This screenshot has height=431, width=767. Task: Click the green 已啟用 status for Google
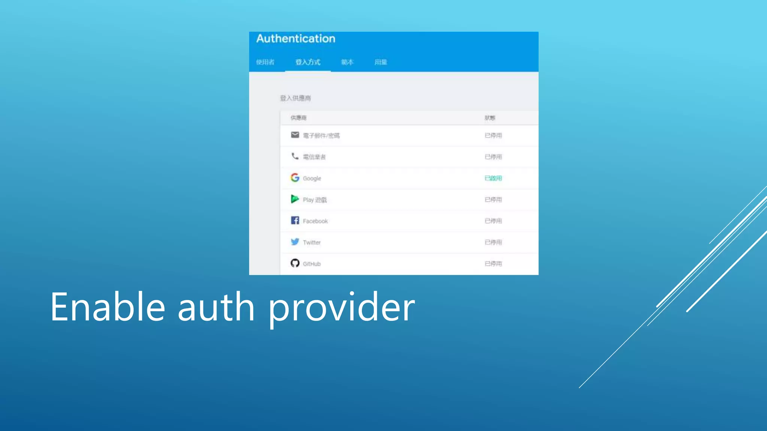tap(493, 178)
